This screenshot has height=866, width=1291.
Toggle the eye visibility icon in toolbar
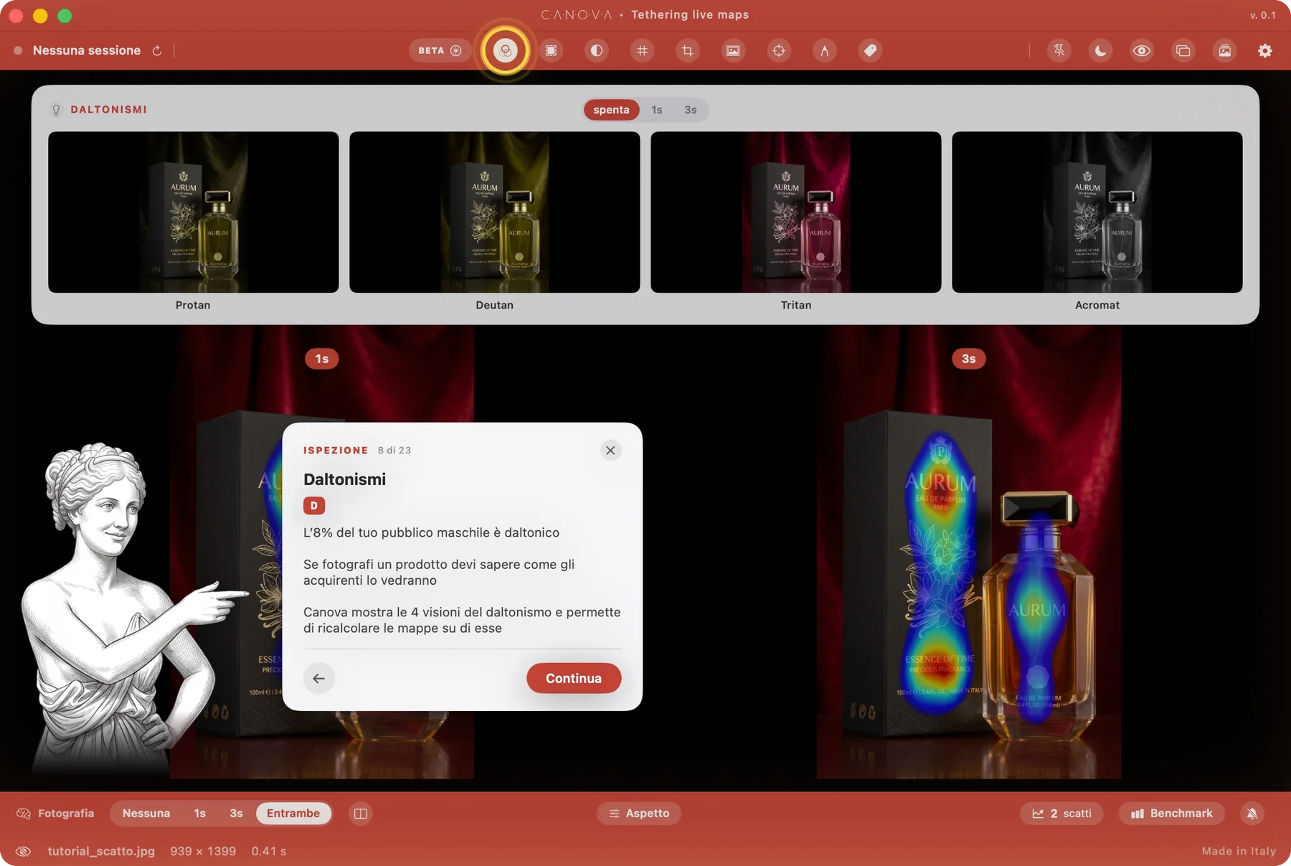point(1142,50)
